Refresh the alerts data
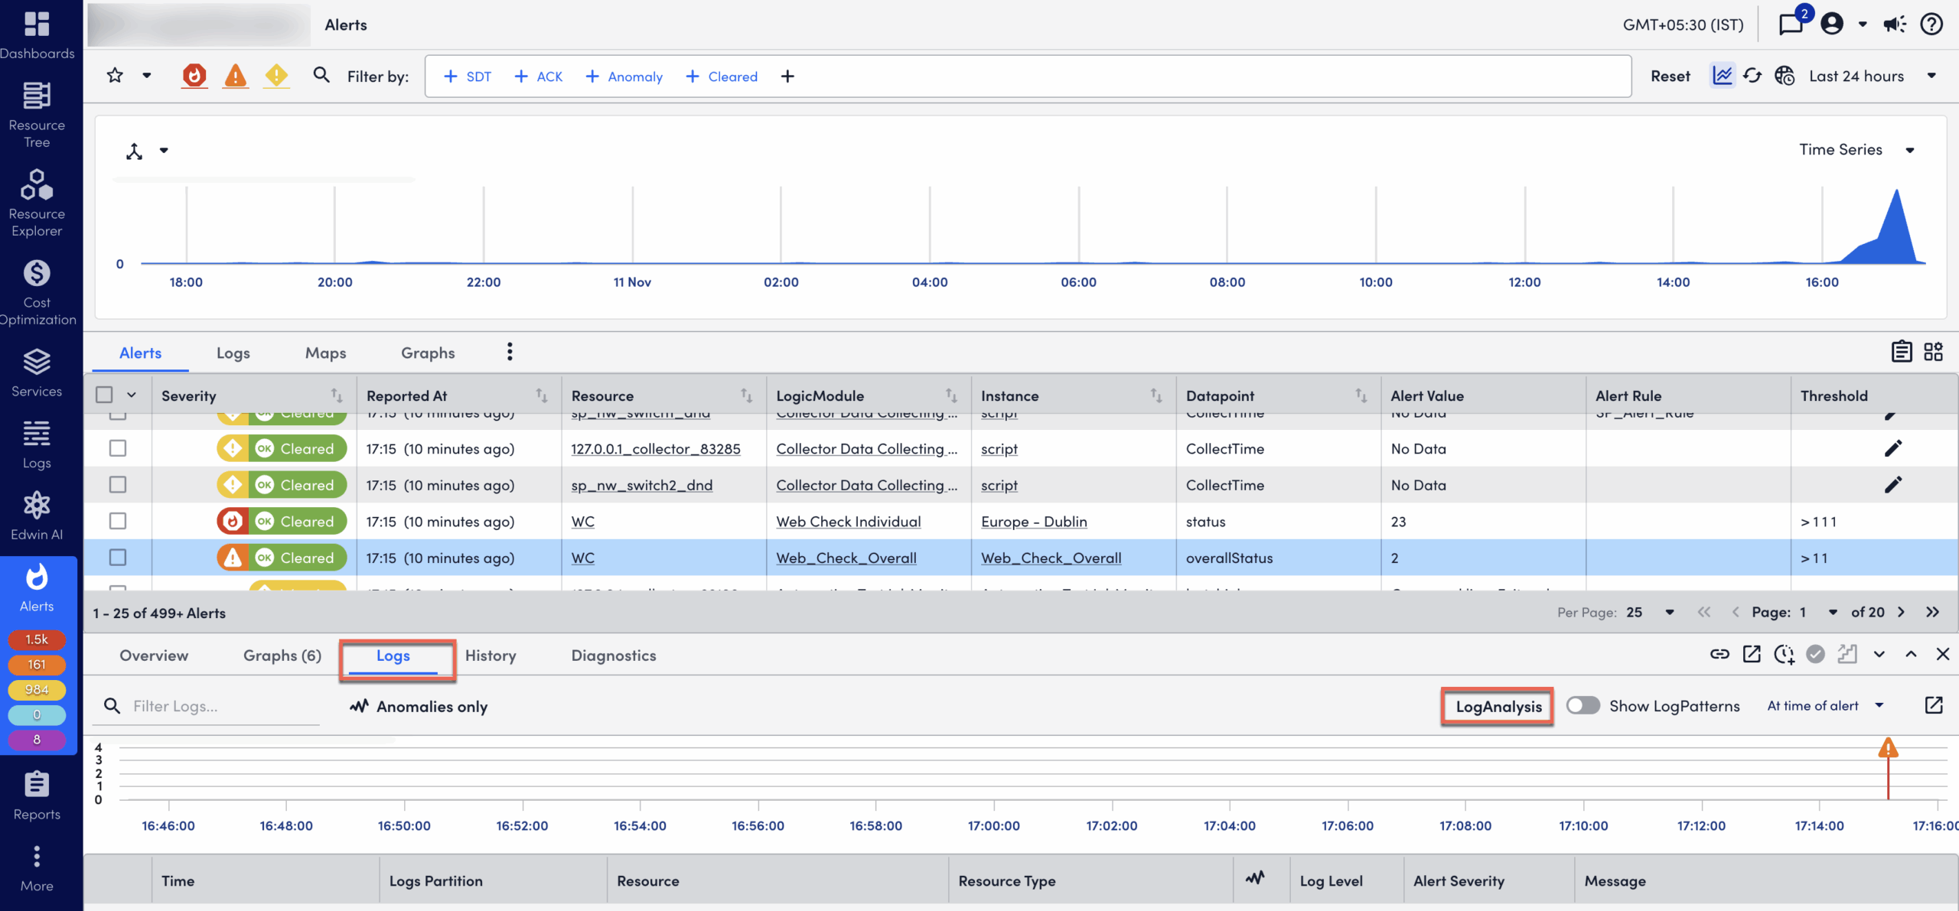The image size is (1959, 911). click(x=1753, y=76)
